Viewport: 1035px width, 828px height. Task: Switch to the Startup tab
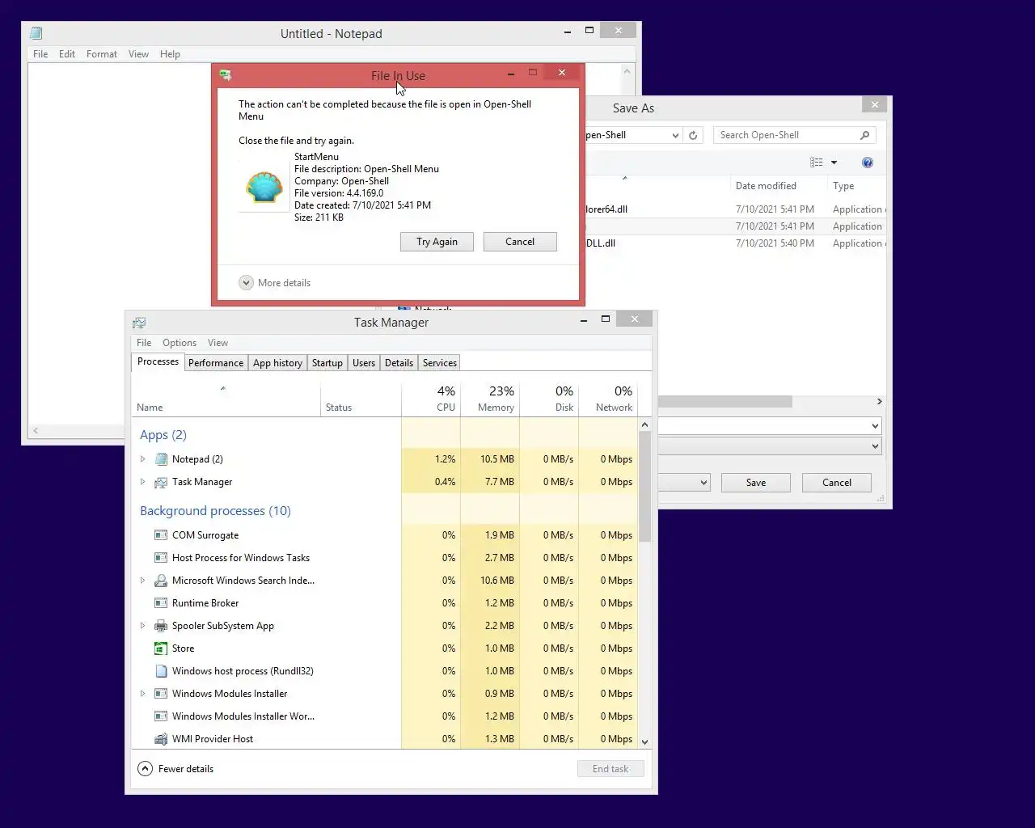327,363
